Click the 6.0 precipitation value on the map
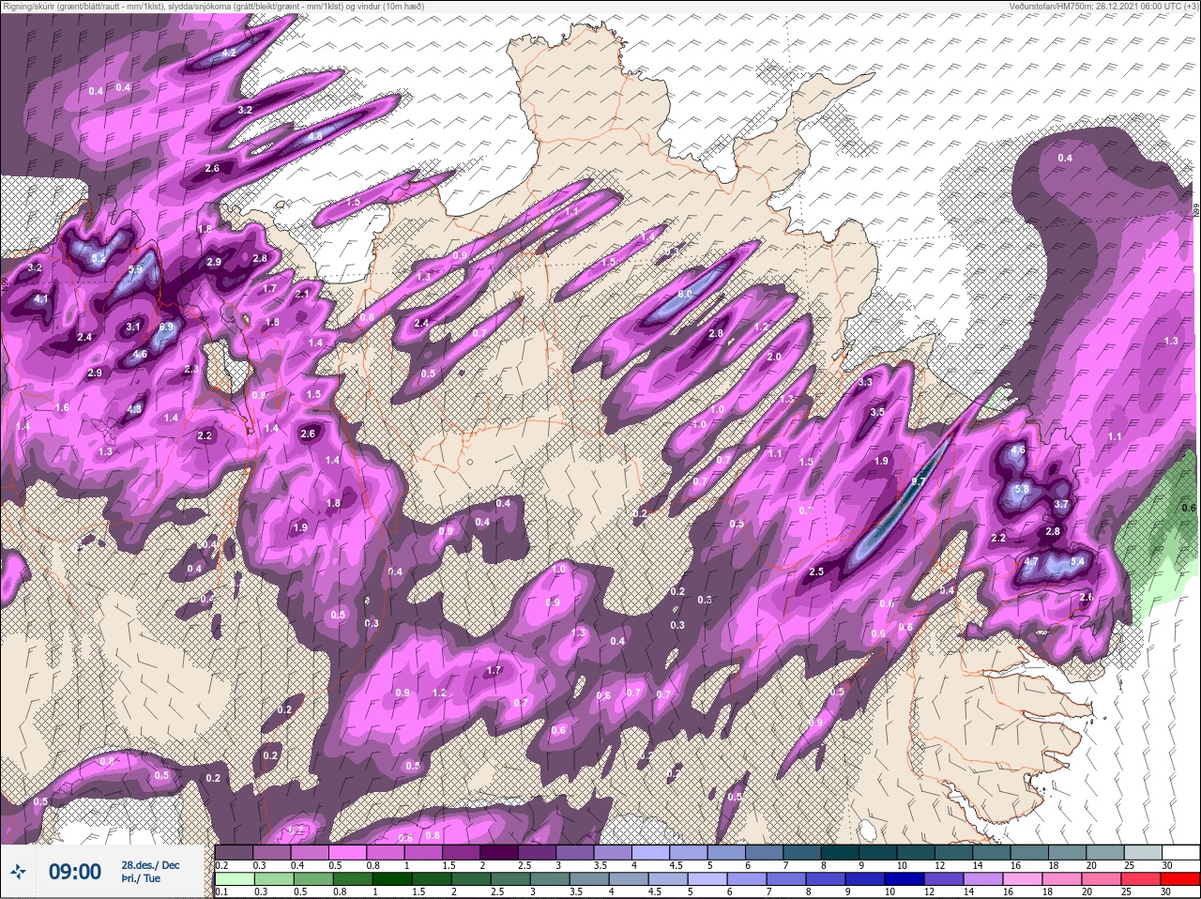Screen dimensions: 1201x899 [685, 294]
